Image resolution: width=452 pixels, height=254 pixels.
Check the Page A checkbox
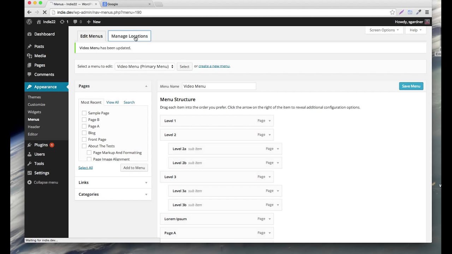point(84,126)
